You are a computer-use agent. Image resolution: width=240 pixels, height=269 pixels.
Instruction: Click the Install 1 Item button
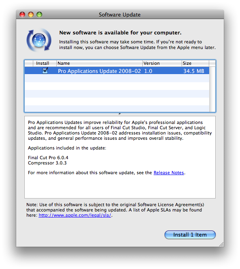190,235
